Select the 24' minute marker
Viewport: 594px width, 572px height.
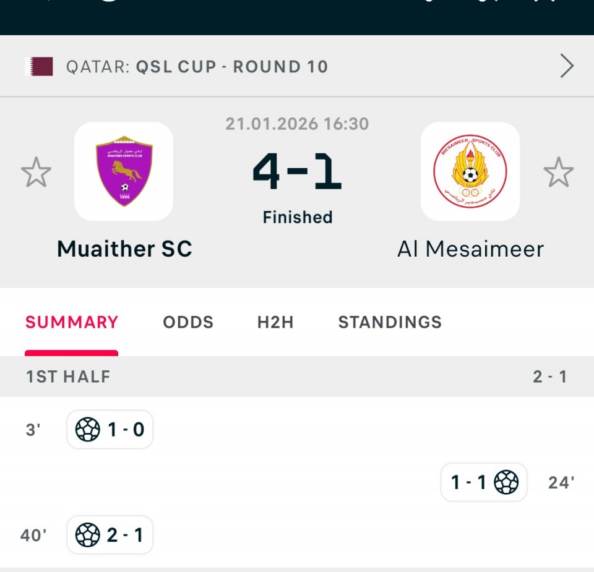click(x=561, y=482)
